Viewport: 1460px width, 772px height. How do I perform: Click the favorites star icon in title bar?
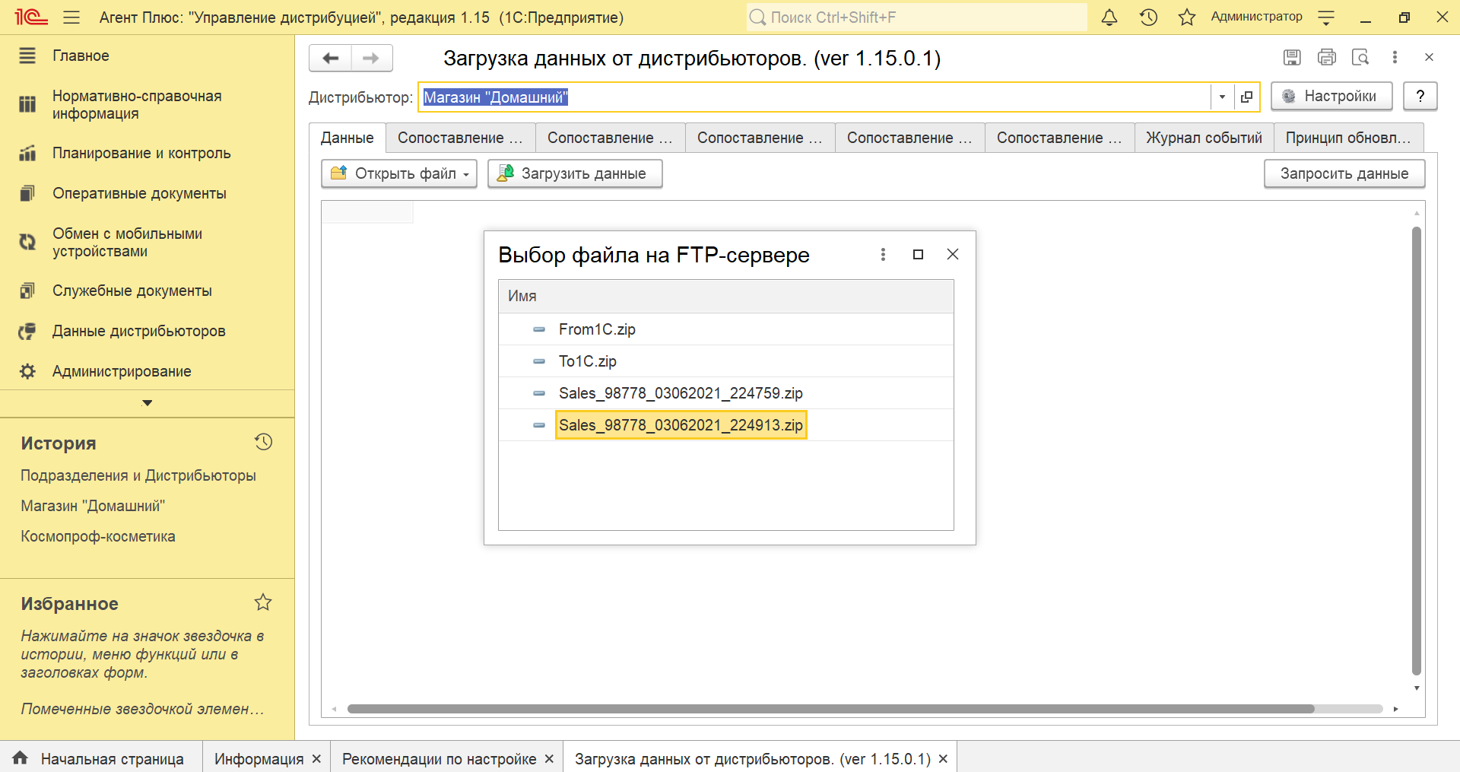1187,17
